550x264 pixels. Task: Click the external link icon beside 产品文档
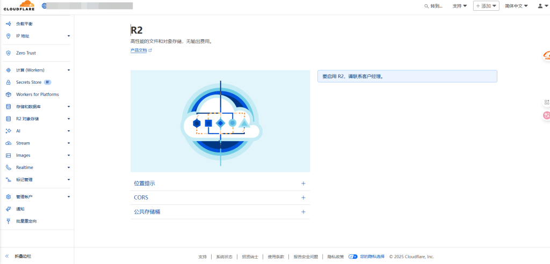coord(150,50)
